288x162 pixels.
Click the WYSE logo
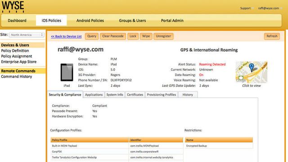click(13, 7)
